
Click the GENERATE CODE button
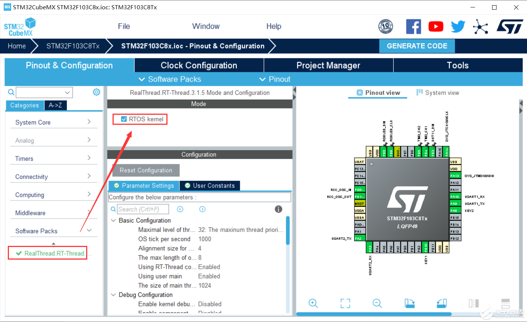417,46
